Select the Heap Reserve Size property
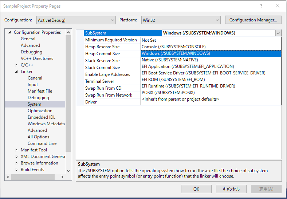 click(x=102, y=47)
